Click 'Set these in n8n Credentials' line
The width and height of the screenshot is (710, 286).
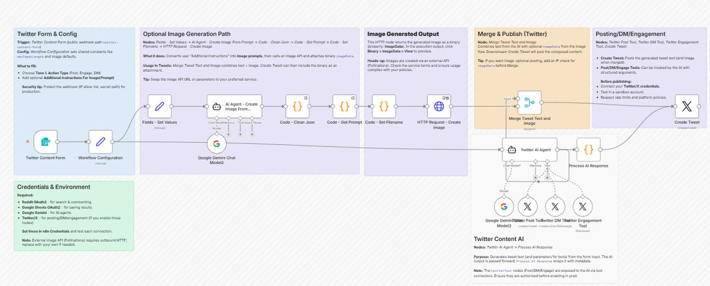coord(66,231)
